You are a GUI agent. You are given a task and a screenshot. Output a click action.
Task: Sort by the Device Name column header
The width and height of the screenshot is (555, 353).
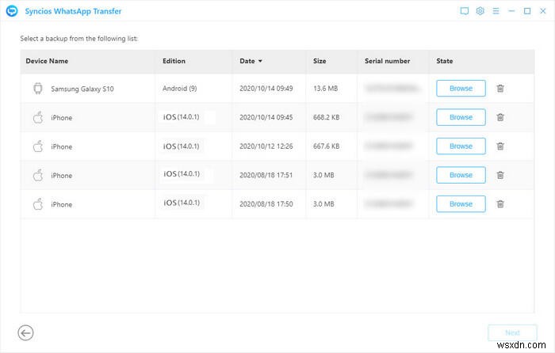point(47,61)
